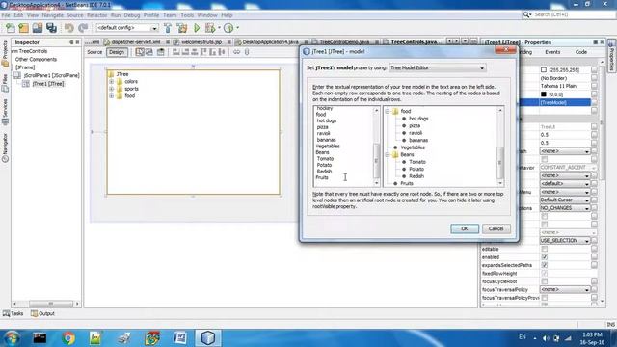Click first align icon after Preview Design
Viewport: 617px width, 347px height.
176,52
